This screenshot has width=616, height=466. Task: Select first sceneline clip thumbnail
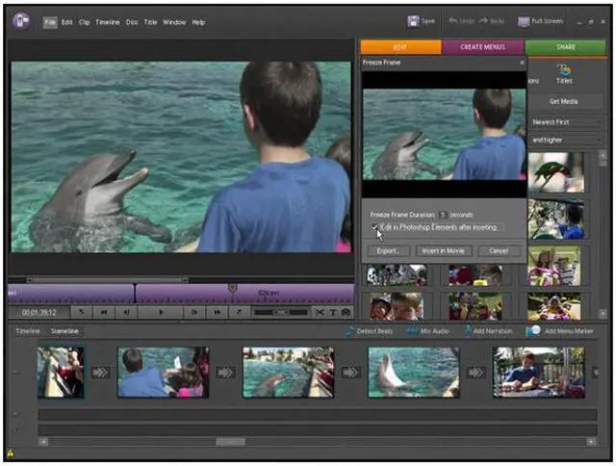(61, 372)
